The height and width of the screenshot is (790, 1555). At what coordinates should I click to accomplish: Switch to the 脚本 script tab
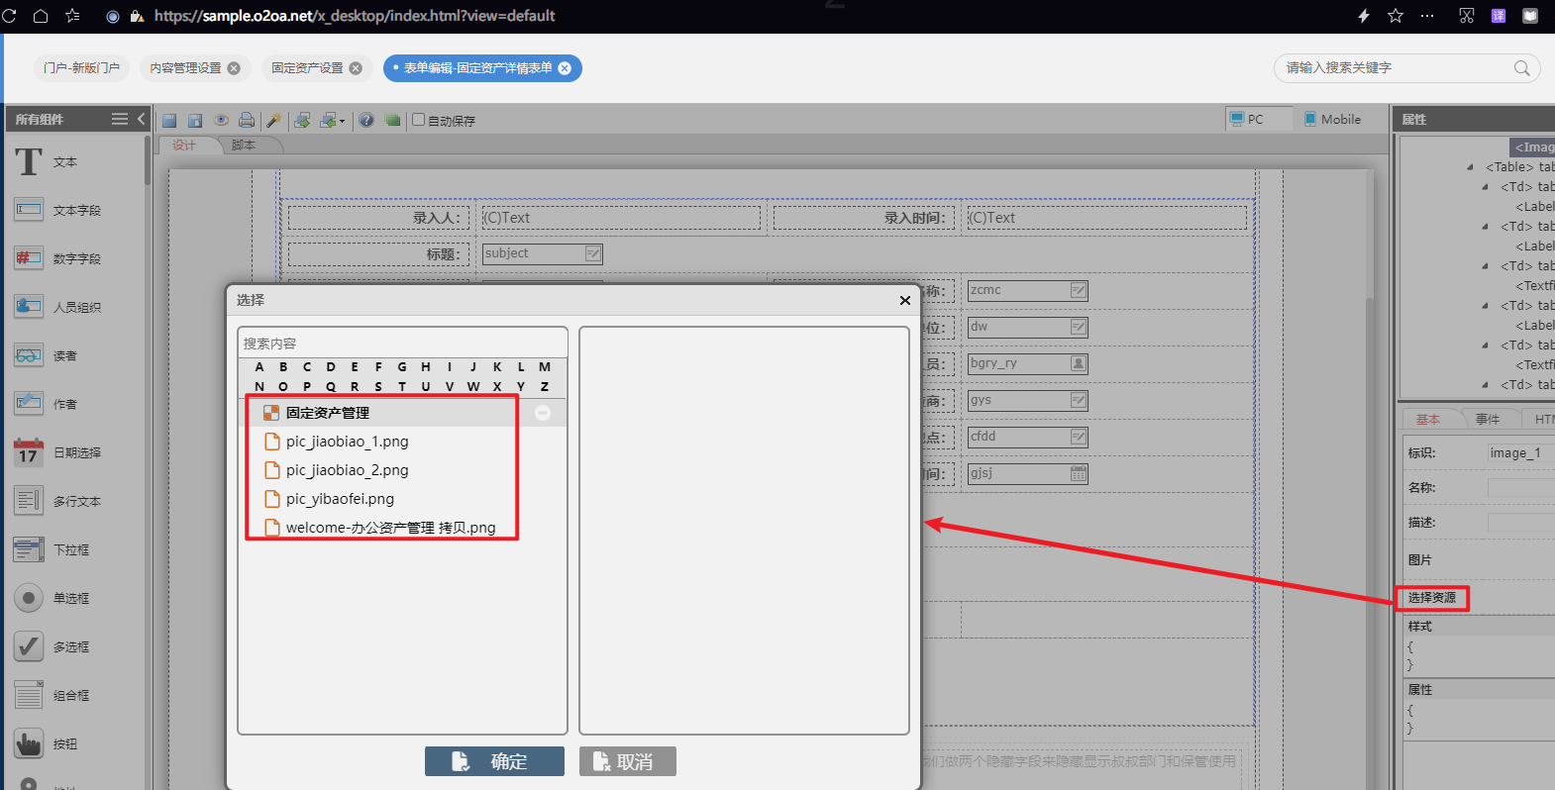pos(244,146)
